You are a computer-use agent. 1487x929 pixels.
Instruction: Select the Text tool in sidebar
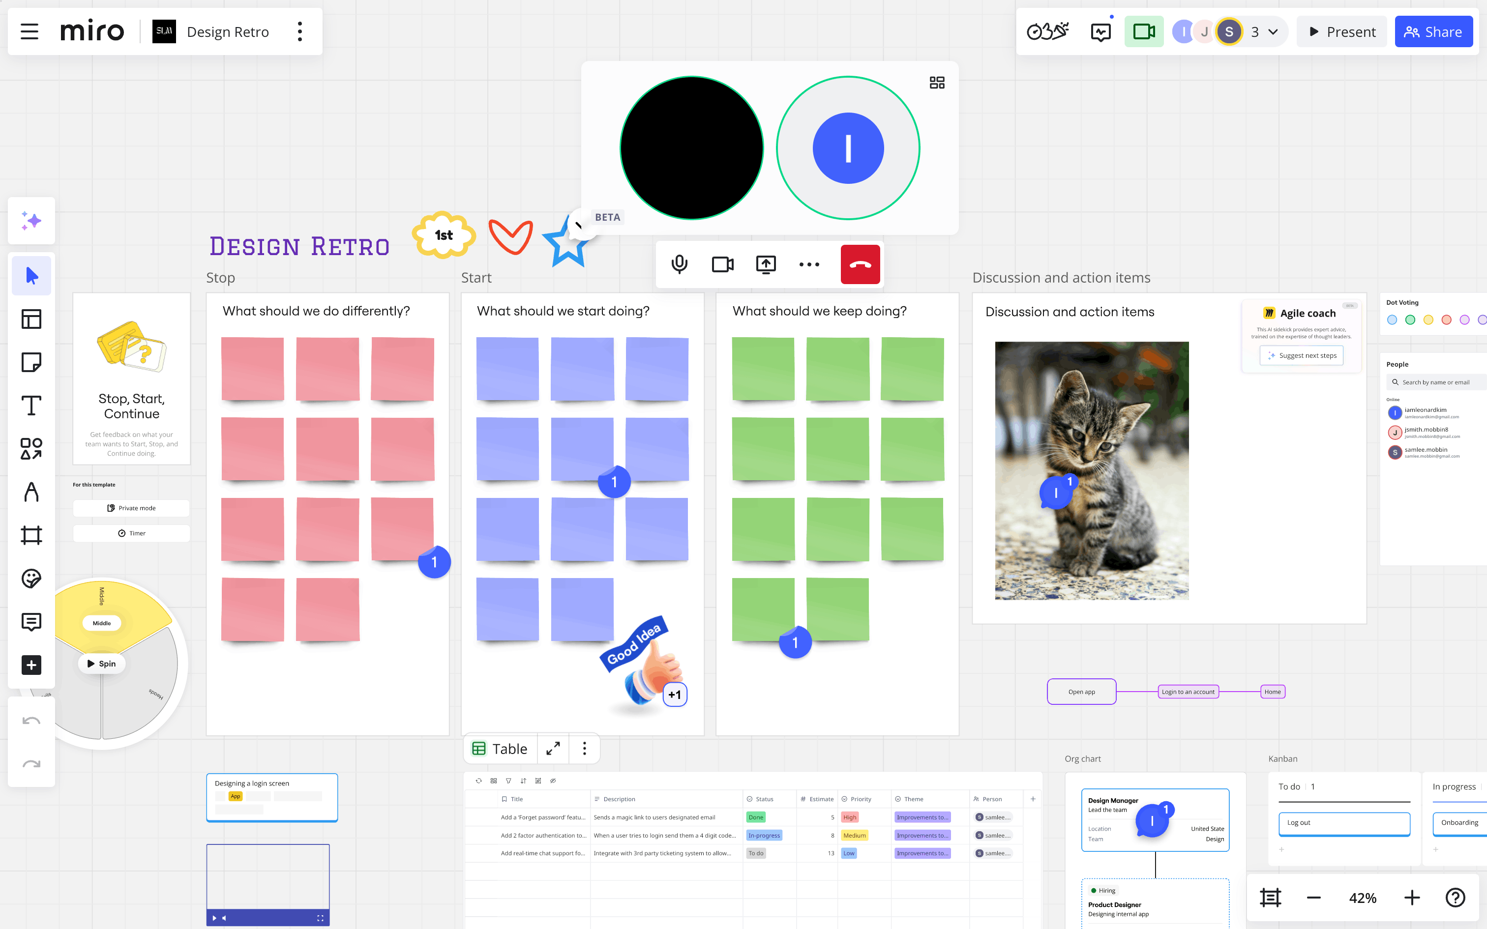[31, 406]
